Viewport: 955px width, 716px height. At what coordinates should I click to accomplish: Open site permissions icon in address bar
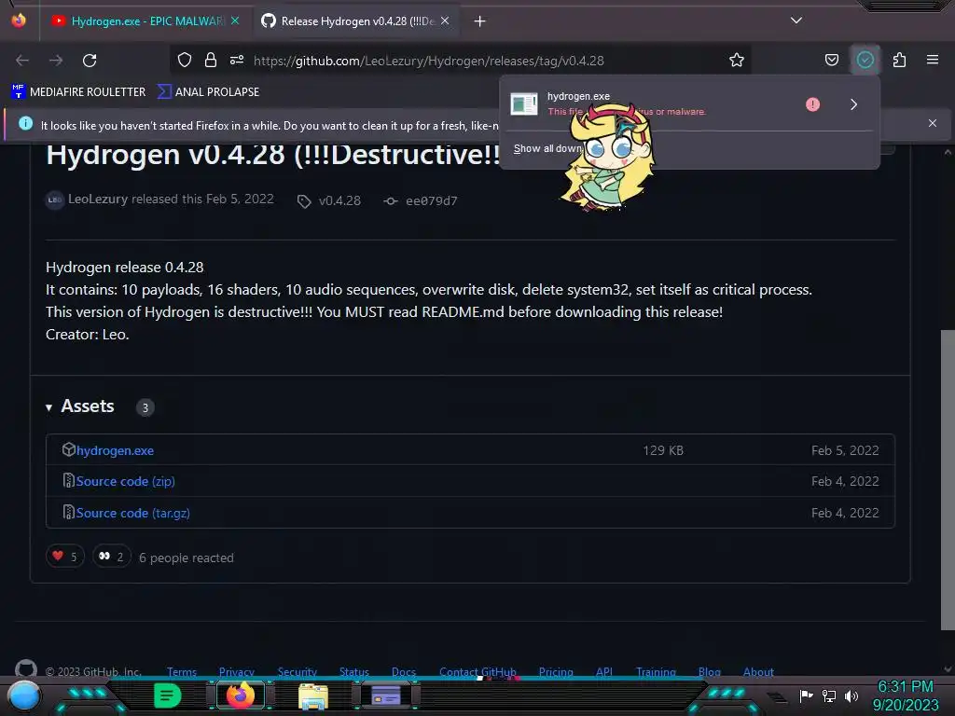pos(237,61)
